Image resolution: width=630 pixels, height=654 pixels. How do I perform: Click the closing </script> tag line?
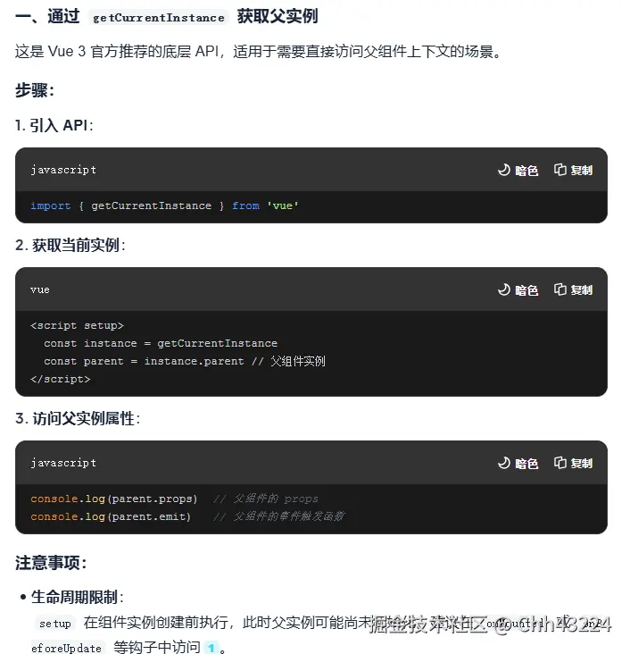(x=60, y=379)
